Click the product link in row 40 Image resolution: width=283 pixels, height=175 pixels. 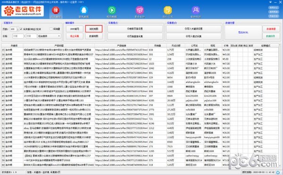[121, 73]
